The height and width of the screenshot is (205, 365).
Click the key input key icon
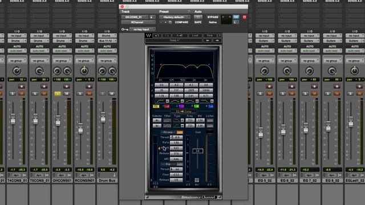coord(124,30)
